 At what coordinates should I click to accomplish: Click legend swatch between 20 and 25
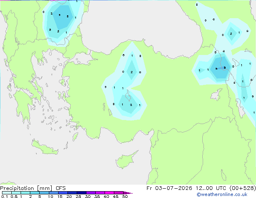(72, 193)
